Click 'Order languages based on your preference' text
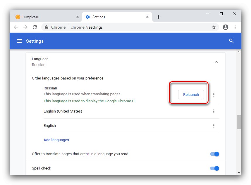 click(x=68, y=78)
